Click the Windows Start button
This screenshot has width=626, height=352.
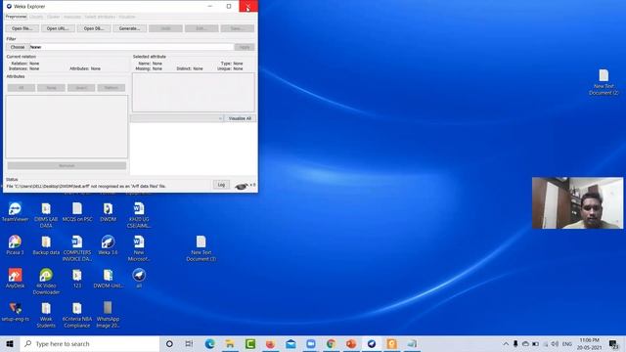click(x=10, y=343)
